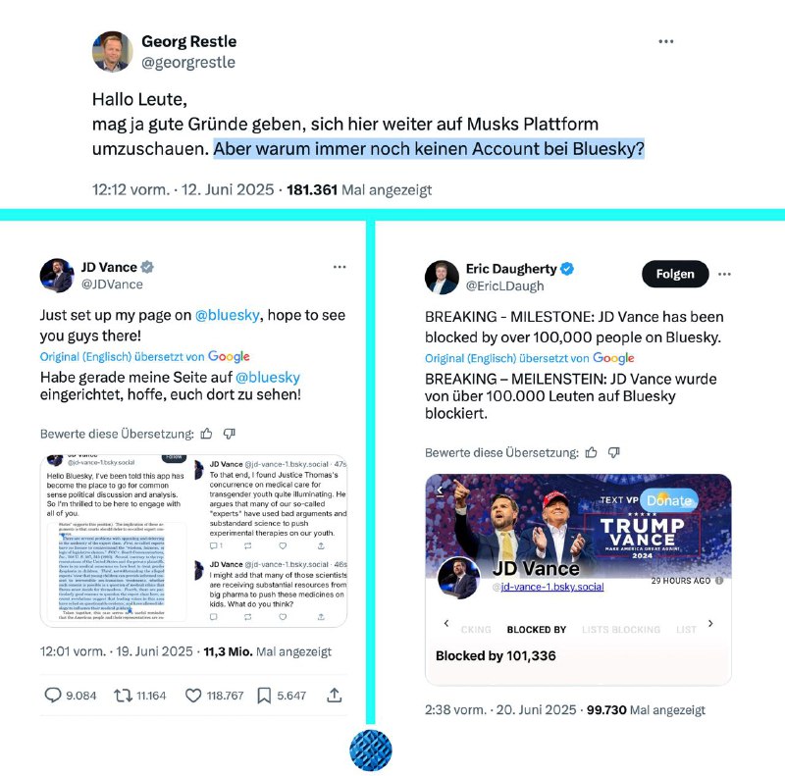The height and width of the screenshot is (776, 785).
Task: Go back in tab carousel with left chevron
Action: pyautogui.click(x=446, y=623)
